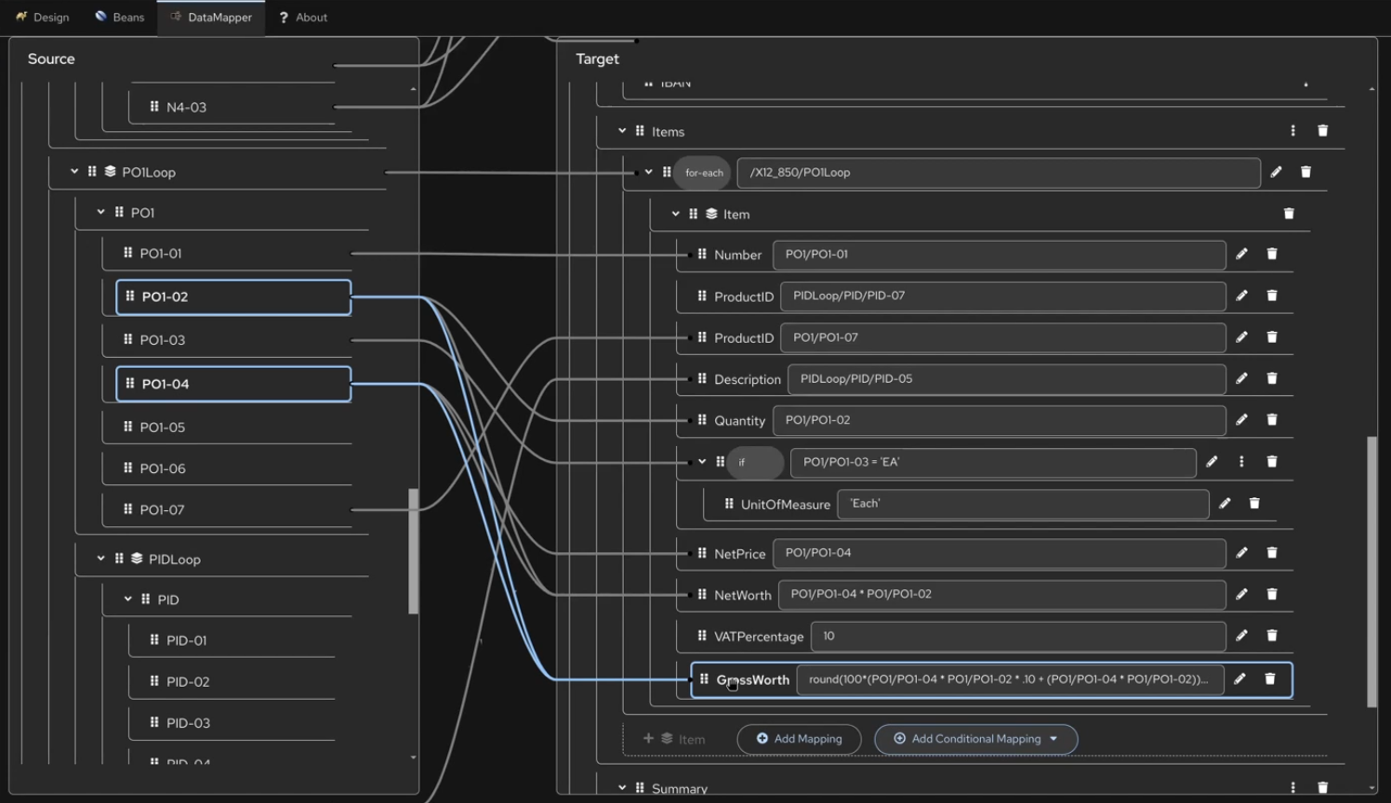Open the Items kebab options menu

point(1293,131)
